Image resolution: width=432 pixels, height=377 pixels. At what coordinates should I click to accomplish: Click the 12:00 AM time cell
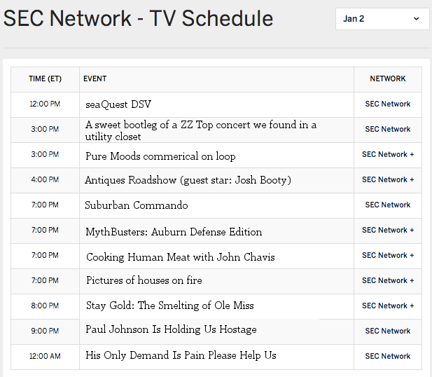tap(45, 356)
